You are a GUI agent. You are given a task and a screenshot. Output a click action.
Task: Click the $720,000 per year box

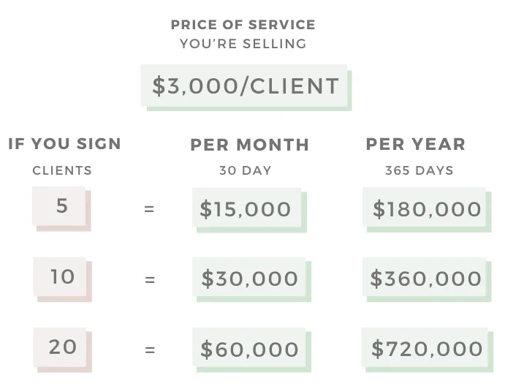[427, 349]
